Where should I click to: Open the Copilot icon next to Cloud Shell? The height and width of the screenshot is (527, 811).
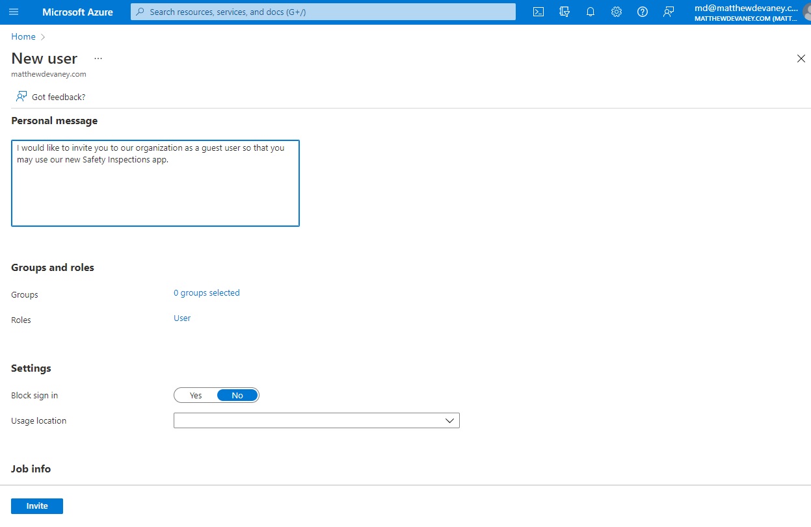click(x=564, y=12)
